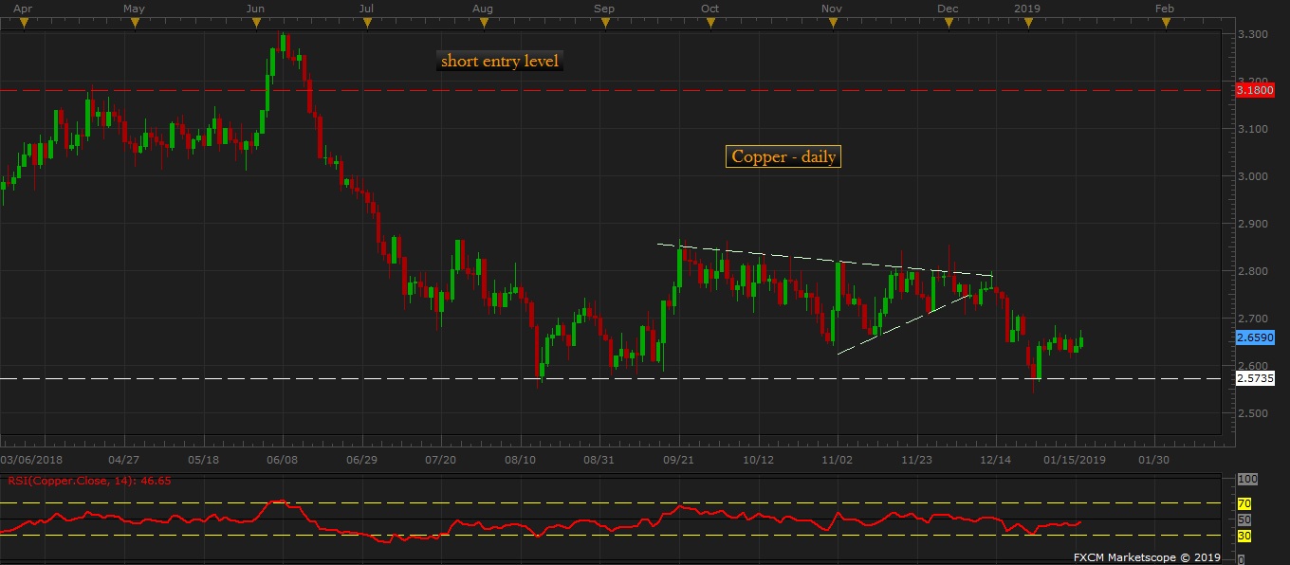Click the Jul month marker triangle
The height and width of the screenshot is (565, 1290).
[366, 23]
